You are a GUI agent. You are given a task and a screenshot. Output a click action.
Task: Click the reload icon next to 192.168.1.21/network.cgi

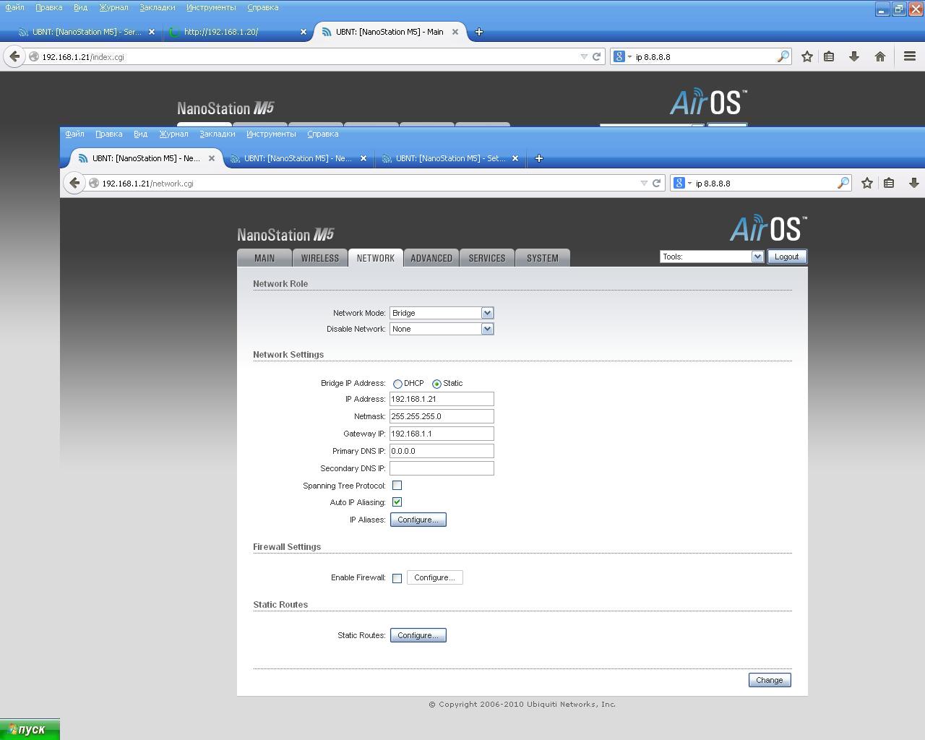point(656,183)
